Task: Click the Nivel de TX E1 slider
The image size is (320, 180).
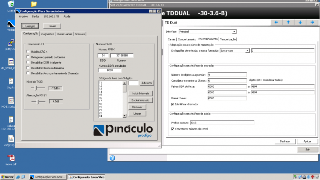Action: coord(36,88)
